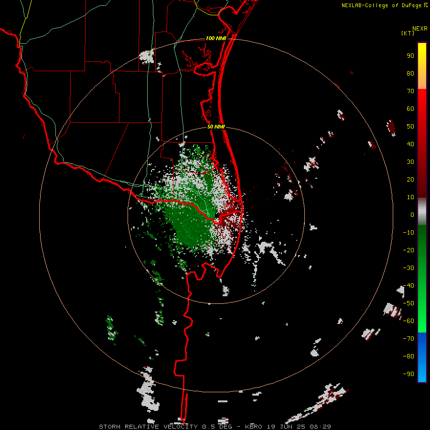Click the blue bottom segment of the color bar
The image size is (430, 430).
click(x=422, y=357)
